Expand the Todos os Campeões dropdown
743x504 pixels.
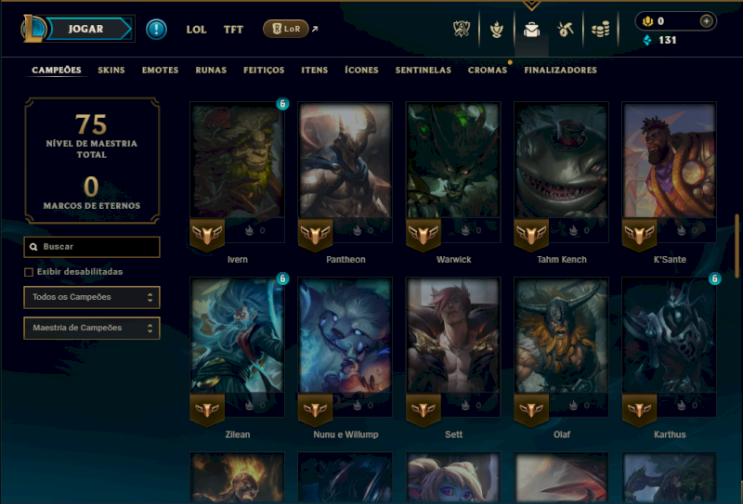[92, 297]
